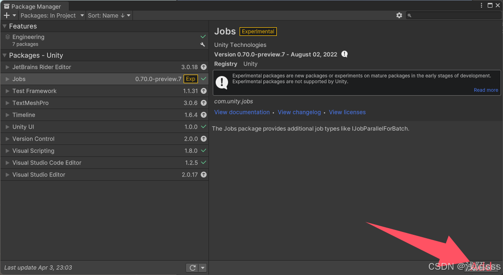Click the Last update Apr 3 status
This screenshot has width=503, height=275.
tap(38, 268)
